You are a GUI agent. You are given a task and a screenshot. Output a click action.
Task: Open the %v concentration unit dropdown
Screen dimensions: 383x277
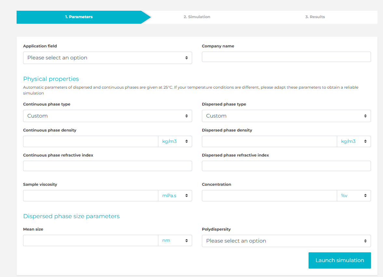coord(354,196)
